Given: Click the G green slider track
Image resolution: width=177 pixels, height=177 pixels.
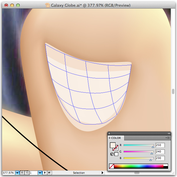Looking at the screenshot, I should click(x=139, y=152).
